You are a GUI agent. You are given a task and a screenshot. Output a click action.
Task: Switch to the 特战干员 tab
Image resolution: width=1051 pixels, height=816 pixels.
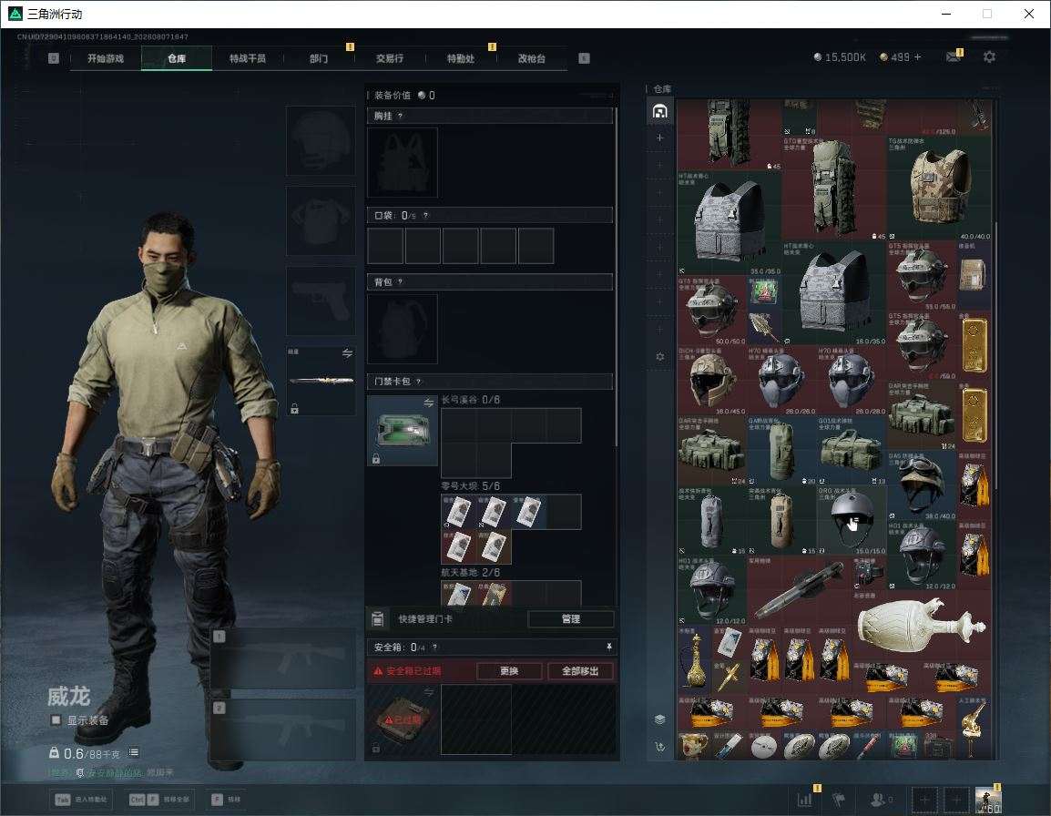(x=248, y=58)
